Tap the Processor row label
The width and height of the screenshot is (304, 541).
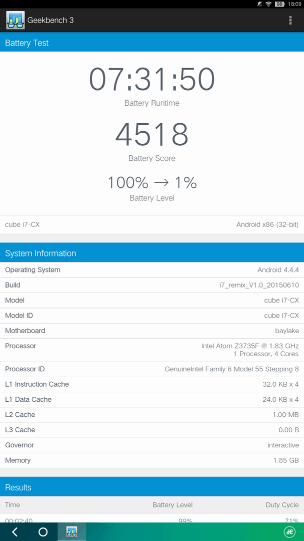click(x=20, y=346)
